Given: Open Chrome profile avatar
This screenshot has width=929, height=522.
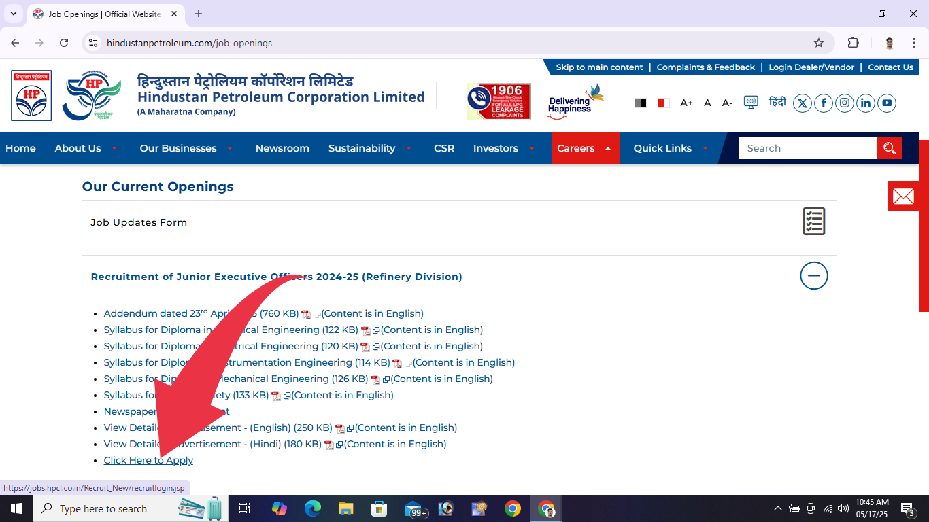Looking at the screenshot, I should [890, 43].
